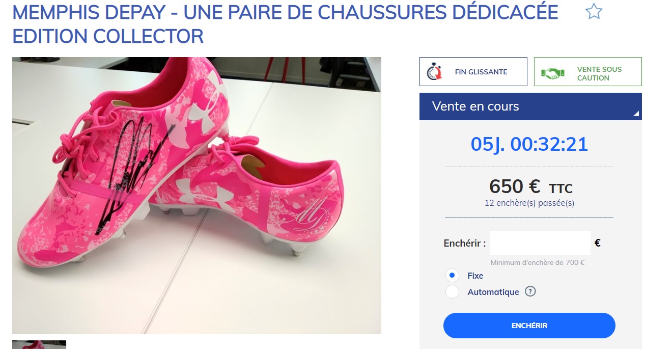Viewport: 645px width, 349px height.
Task: Click the countdown timer 05J. 00:32:21
Action: click(x=529, y=144)
